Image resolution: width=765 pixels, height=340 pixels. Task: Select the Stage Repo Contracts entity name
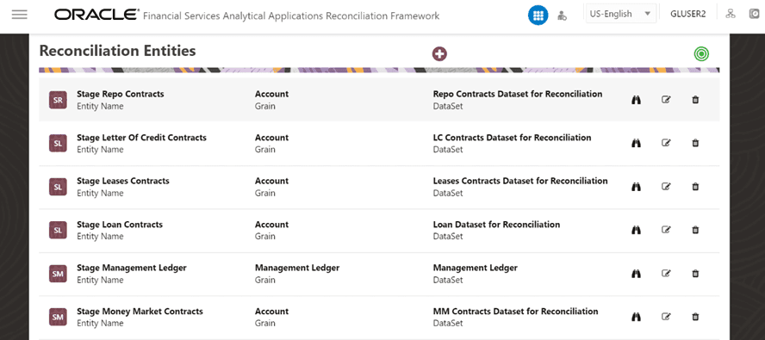(121, 94)
